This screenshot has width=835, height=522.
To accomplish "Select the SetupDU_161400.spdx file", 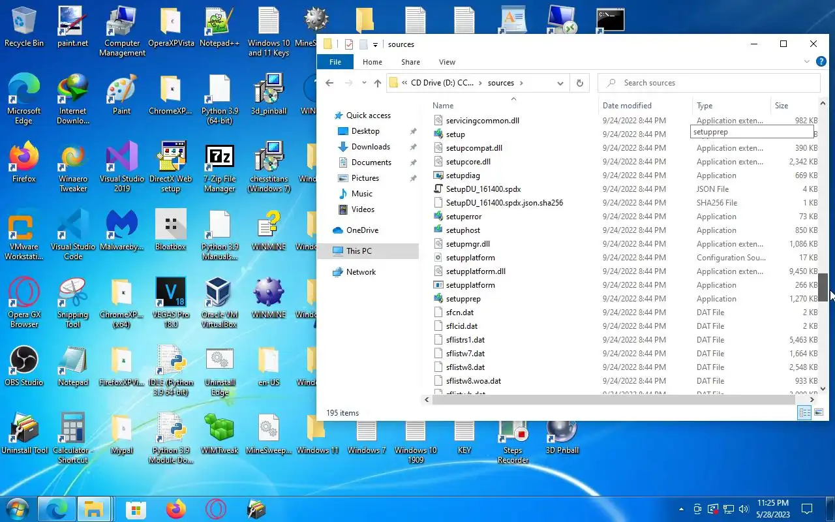I will click(483, 189).
